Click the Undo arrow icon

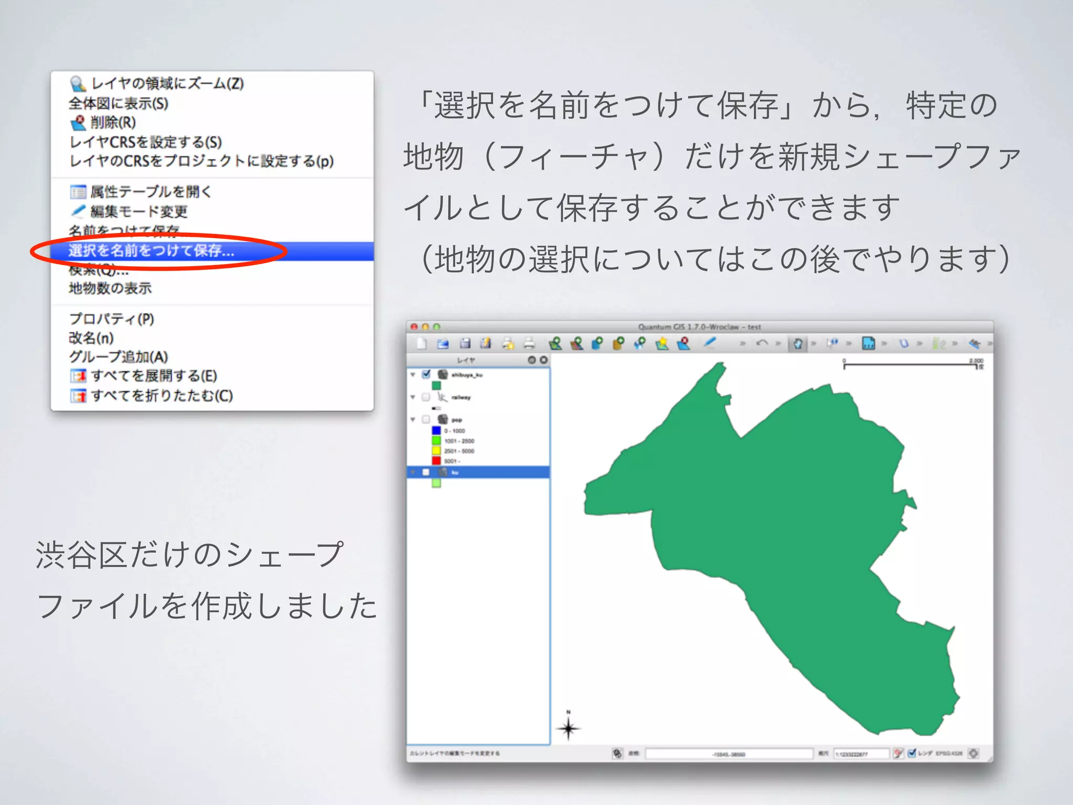(x=762, y=343)
